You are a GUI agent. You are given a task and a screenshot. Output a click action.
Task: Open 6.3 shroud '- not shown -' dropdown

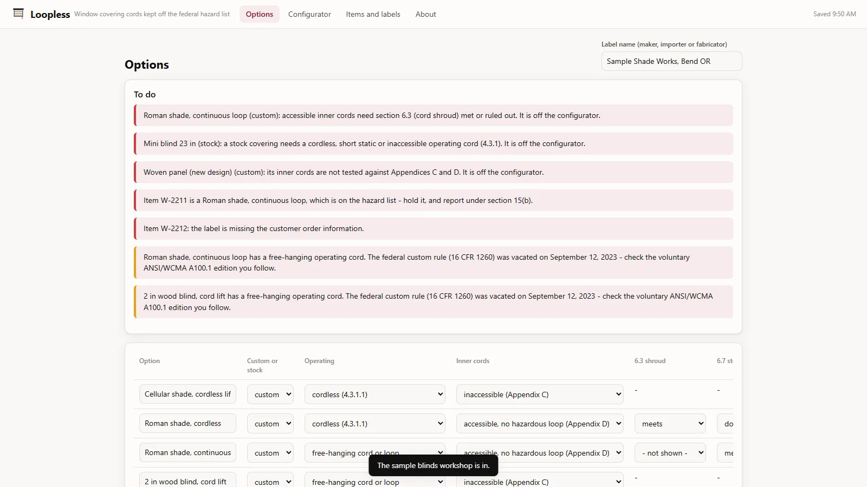coord(670,453)
